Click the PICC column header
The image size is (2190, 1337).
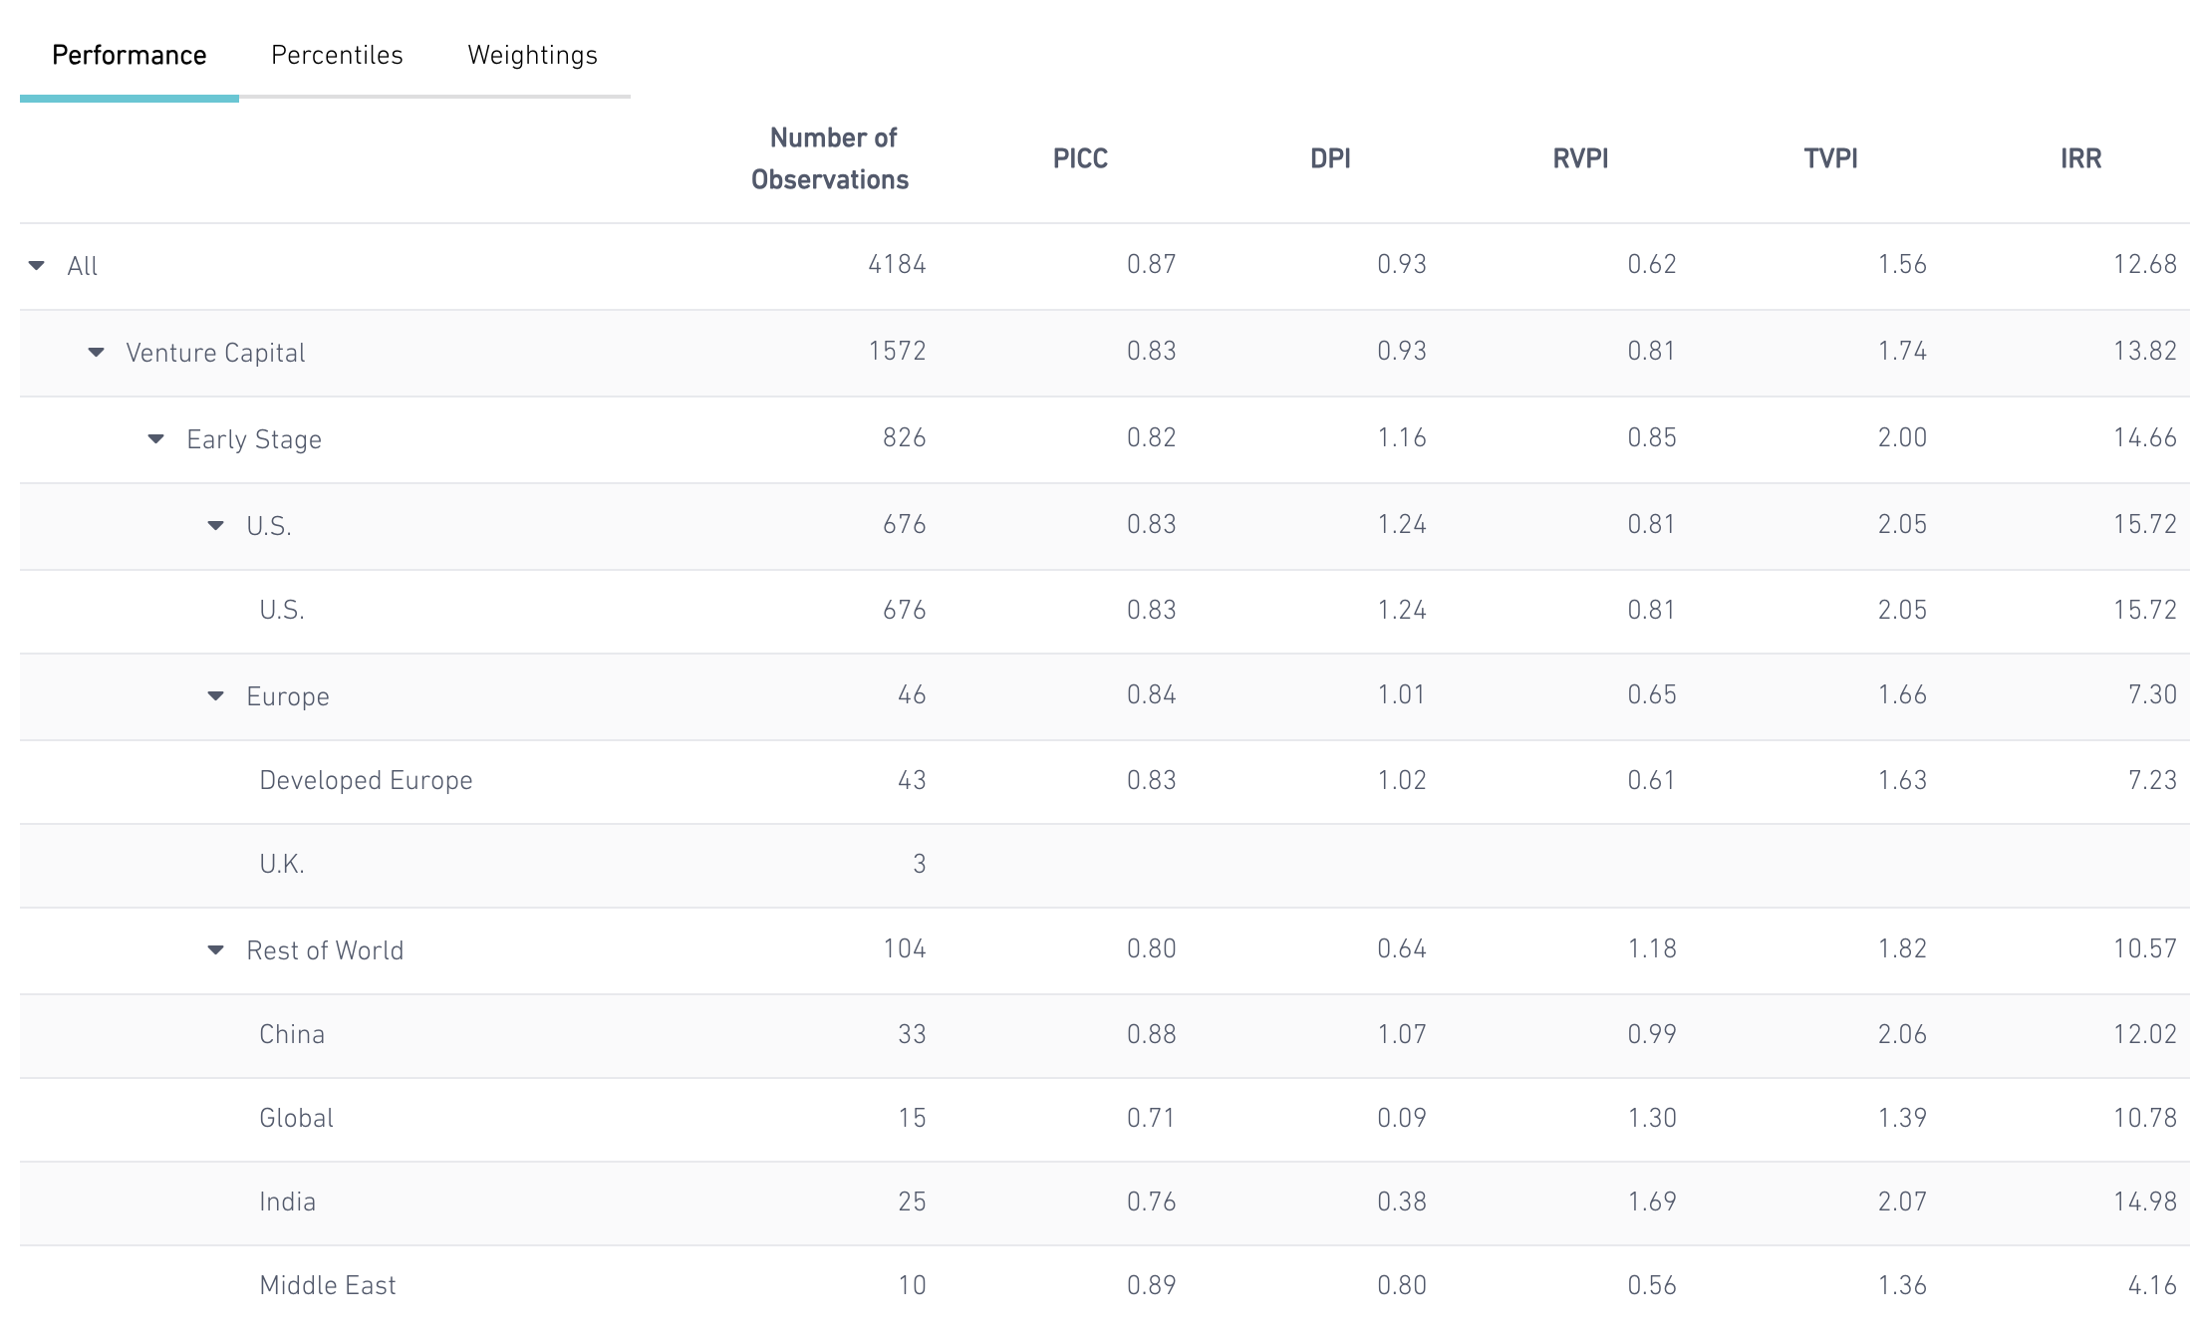coord(1080,158)
